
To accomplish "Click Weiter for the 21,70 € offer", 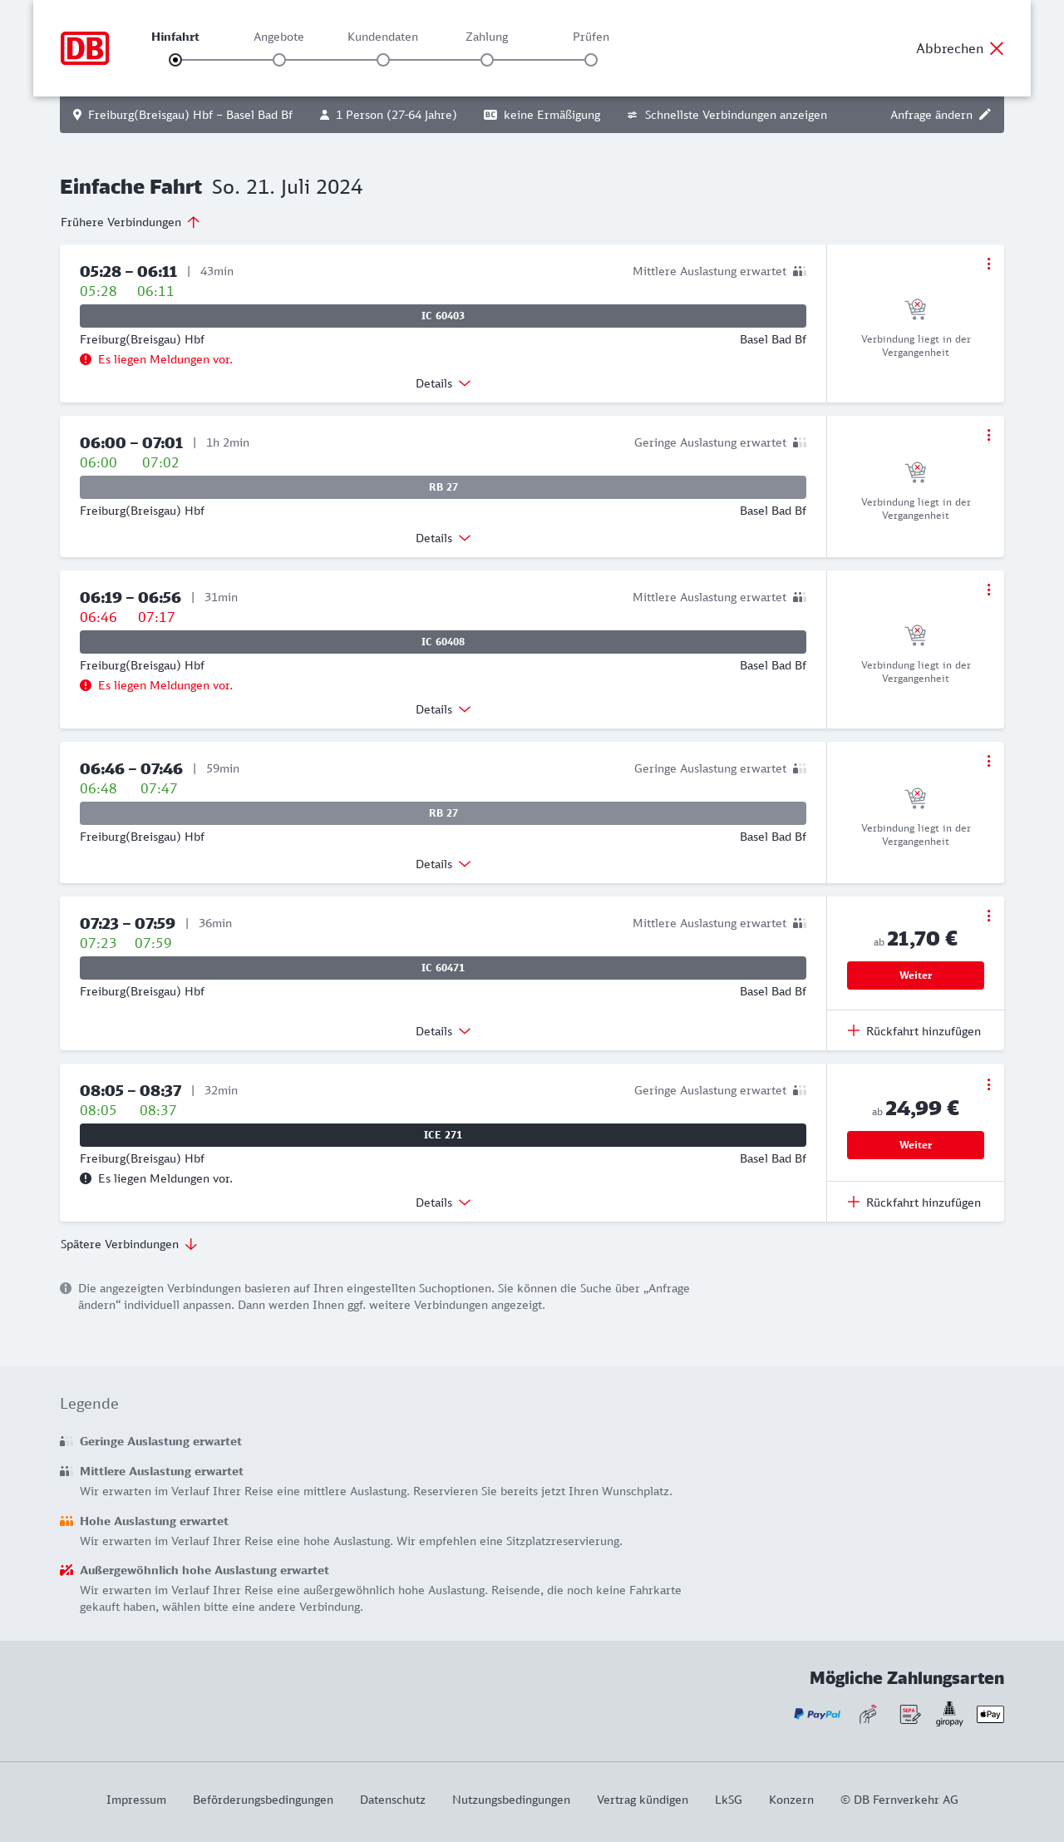I will 915,975.
